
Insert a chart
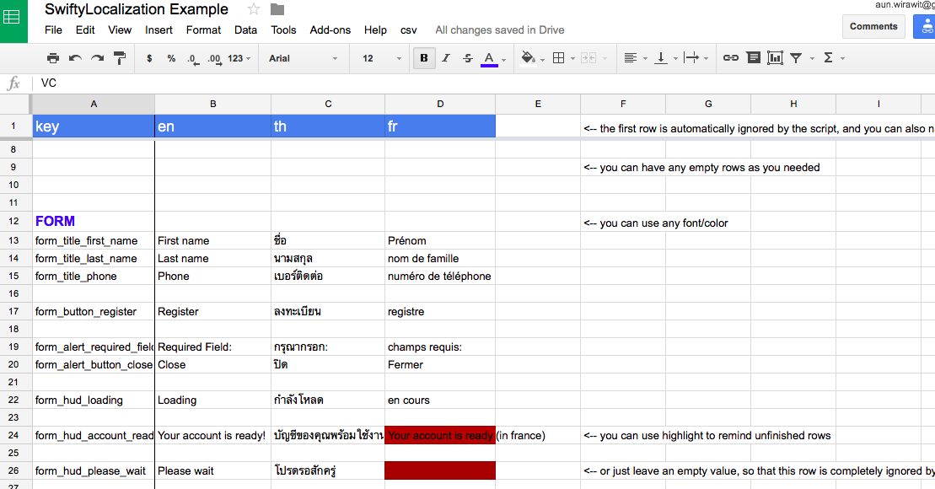point(775,58)
